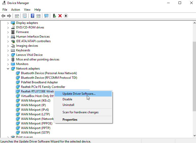Click the Disable down-arrow toolbar icon
This screenshot has width=196, height=143.
coord(66,16)
